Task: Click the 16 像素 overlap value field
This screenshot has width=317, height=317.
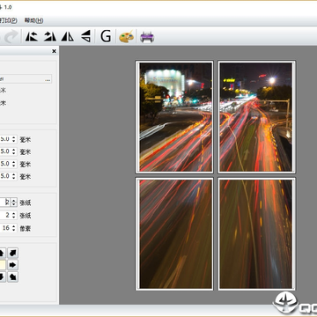Action: 5,228
